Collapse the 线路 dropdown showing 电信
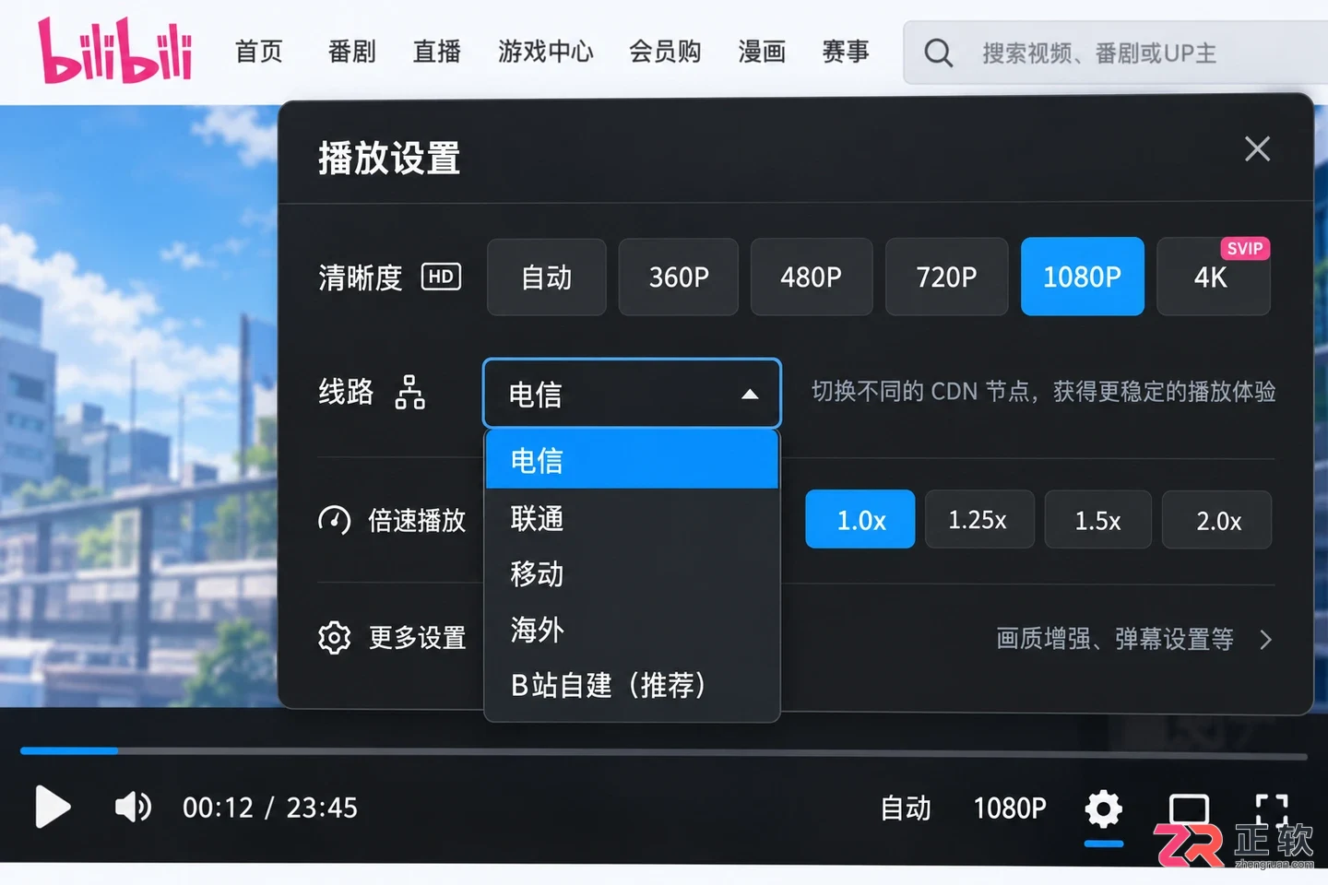 pyautogui.click(x=632, y=394)
